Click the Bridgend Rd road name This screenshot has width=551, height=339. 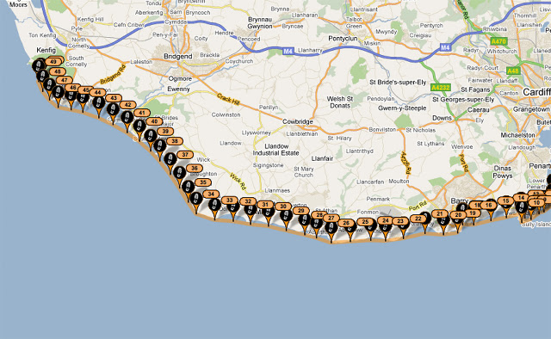coord(113,75)
